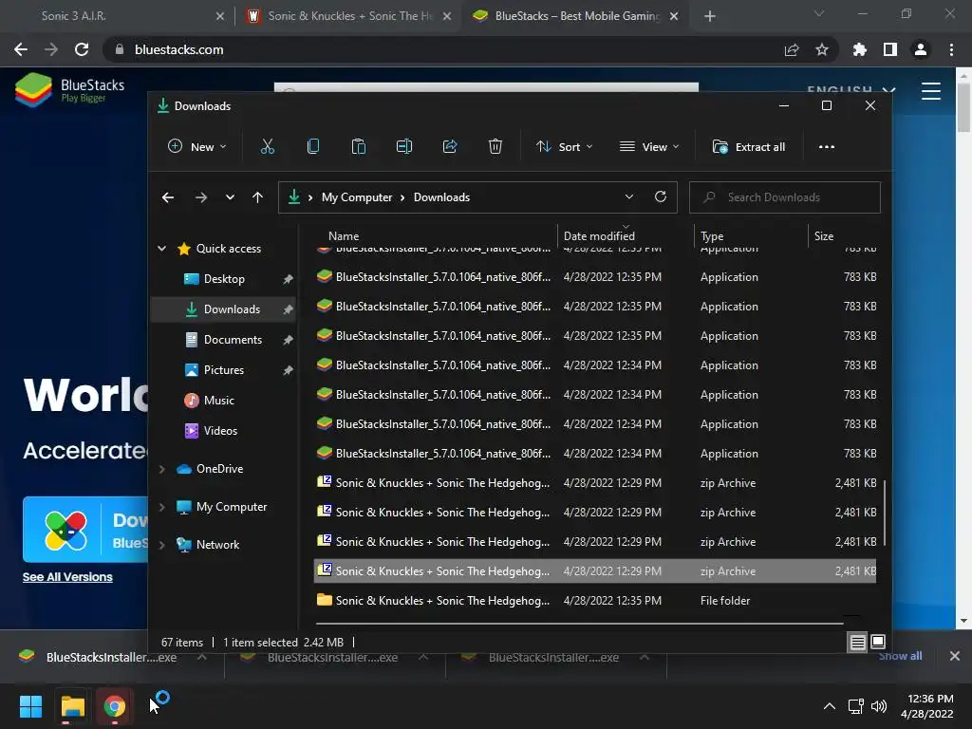Select Desktop in Quick access

tap(224, 279)
